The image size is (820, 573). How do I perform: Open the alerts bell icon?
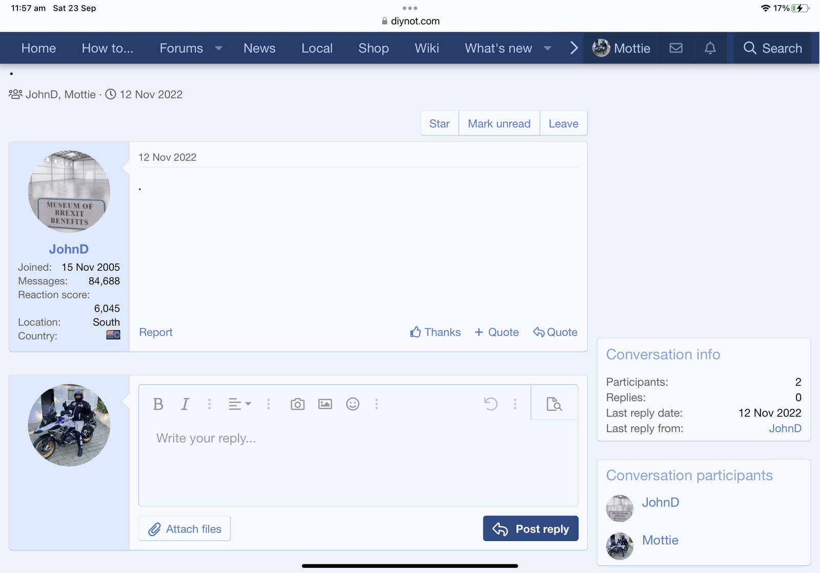click(x=710, y=48)
